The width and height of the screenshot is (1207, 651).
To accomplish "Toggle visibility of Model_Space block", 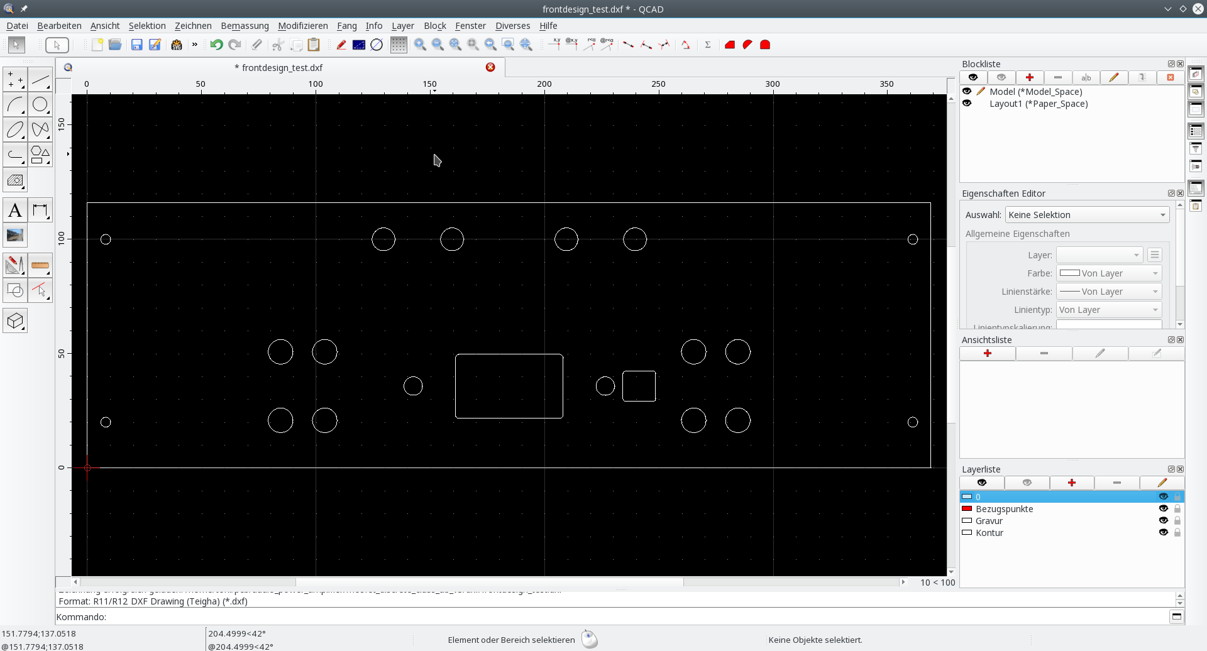I will point(967,92).
